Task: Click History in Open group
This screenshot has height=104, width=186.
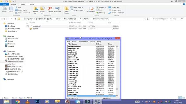Action: pos(101,13)
